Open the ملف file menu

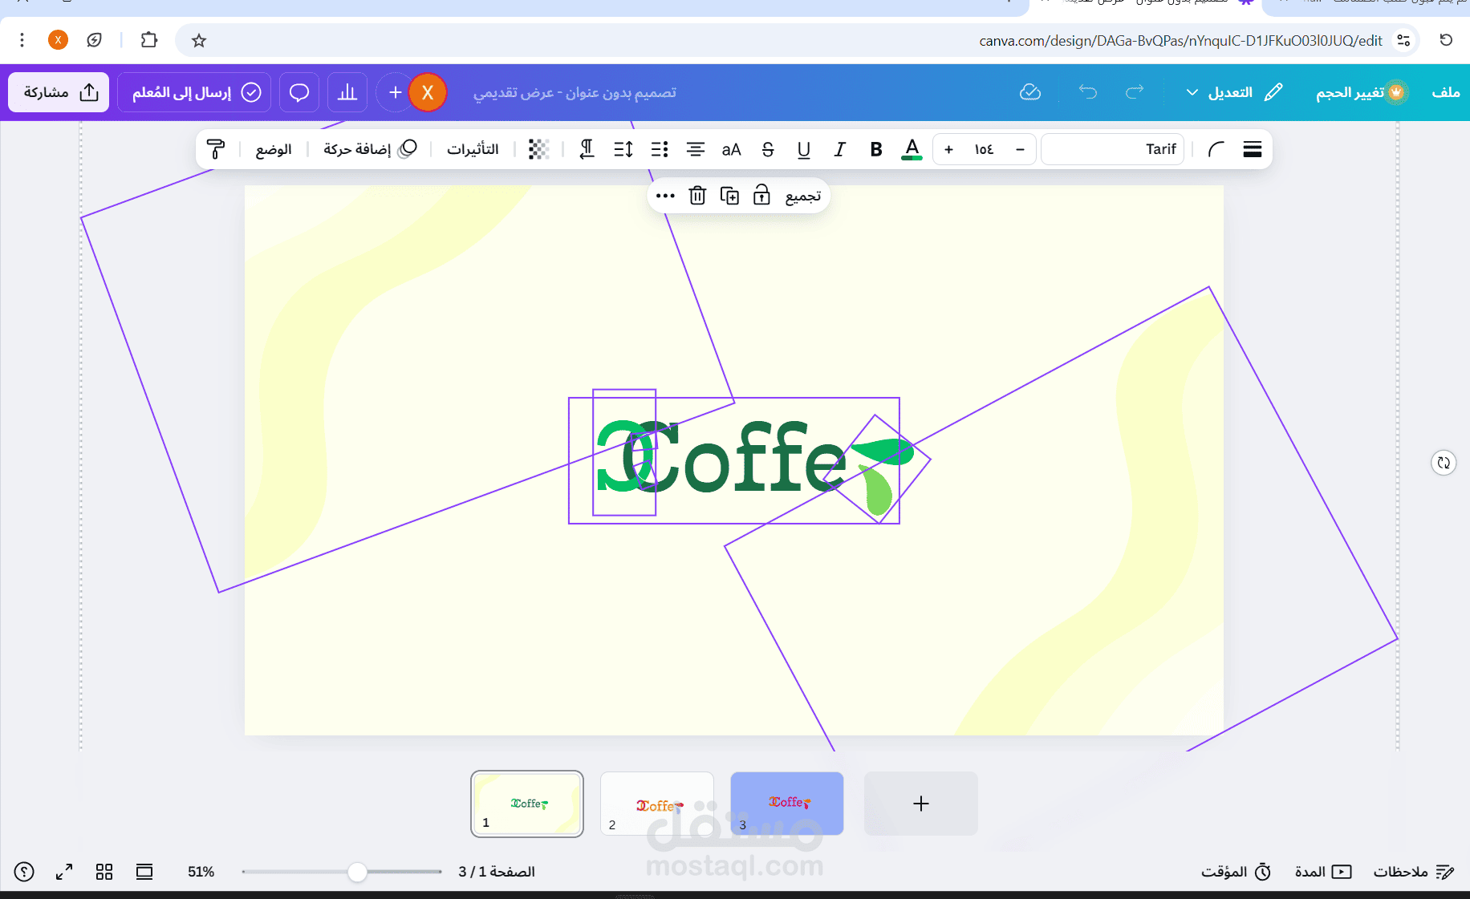(1445, 92)
